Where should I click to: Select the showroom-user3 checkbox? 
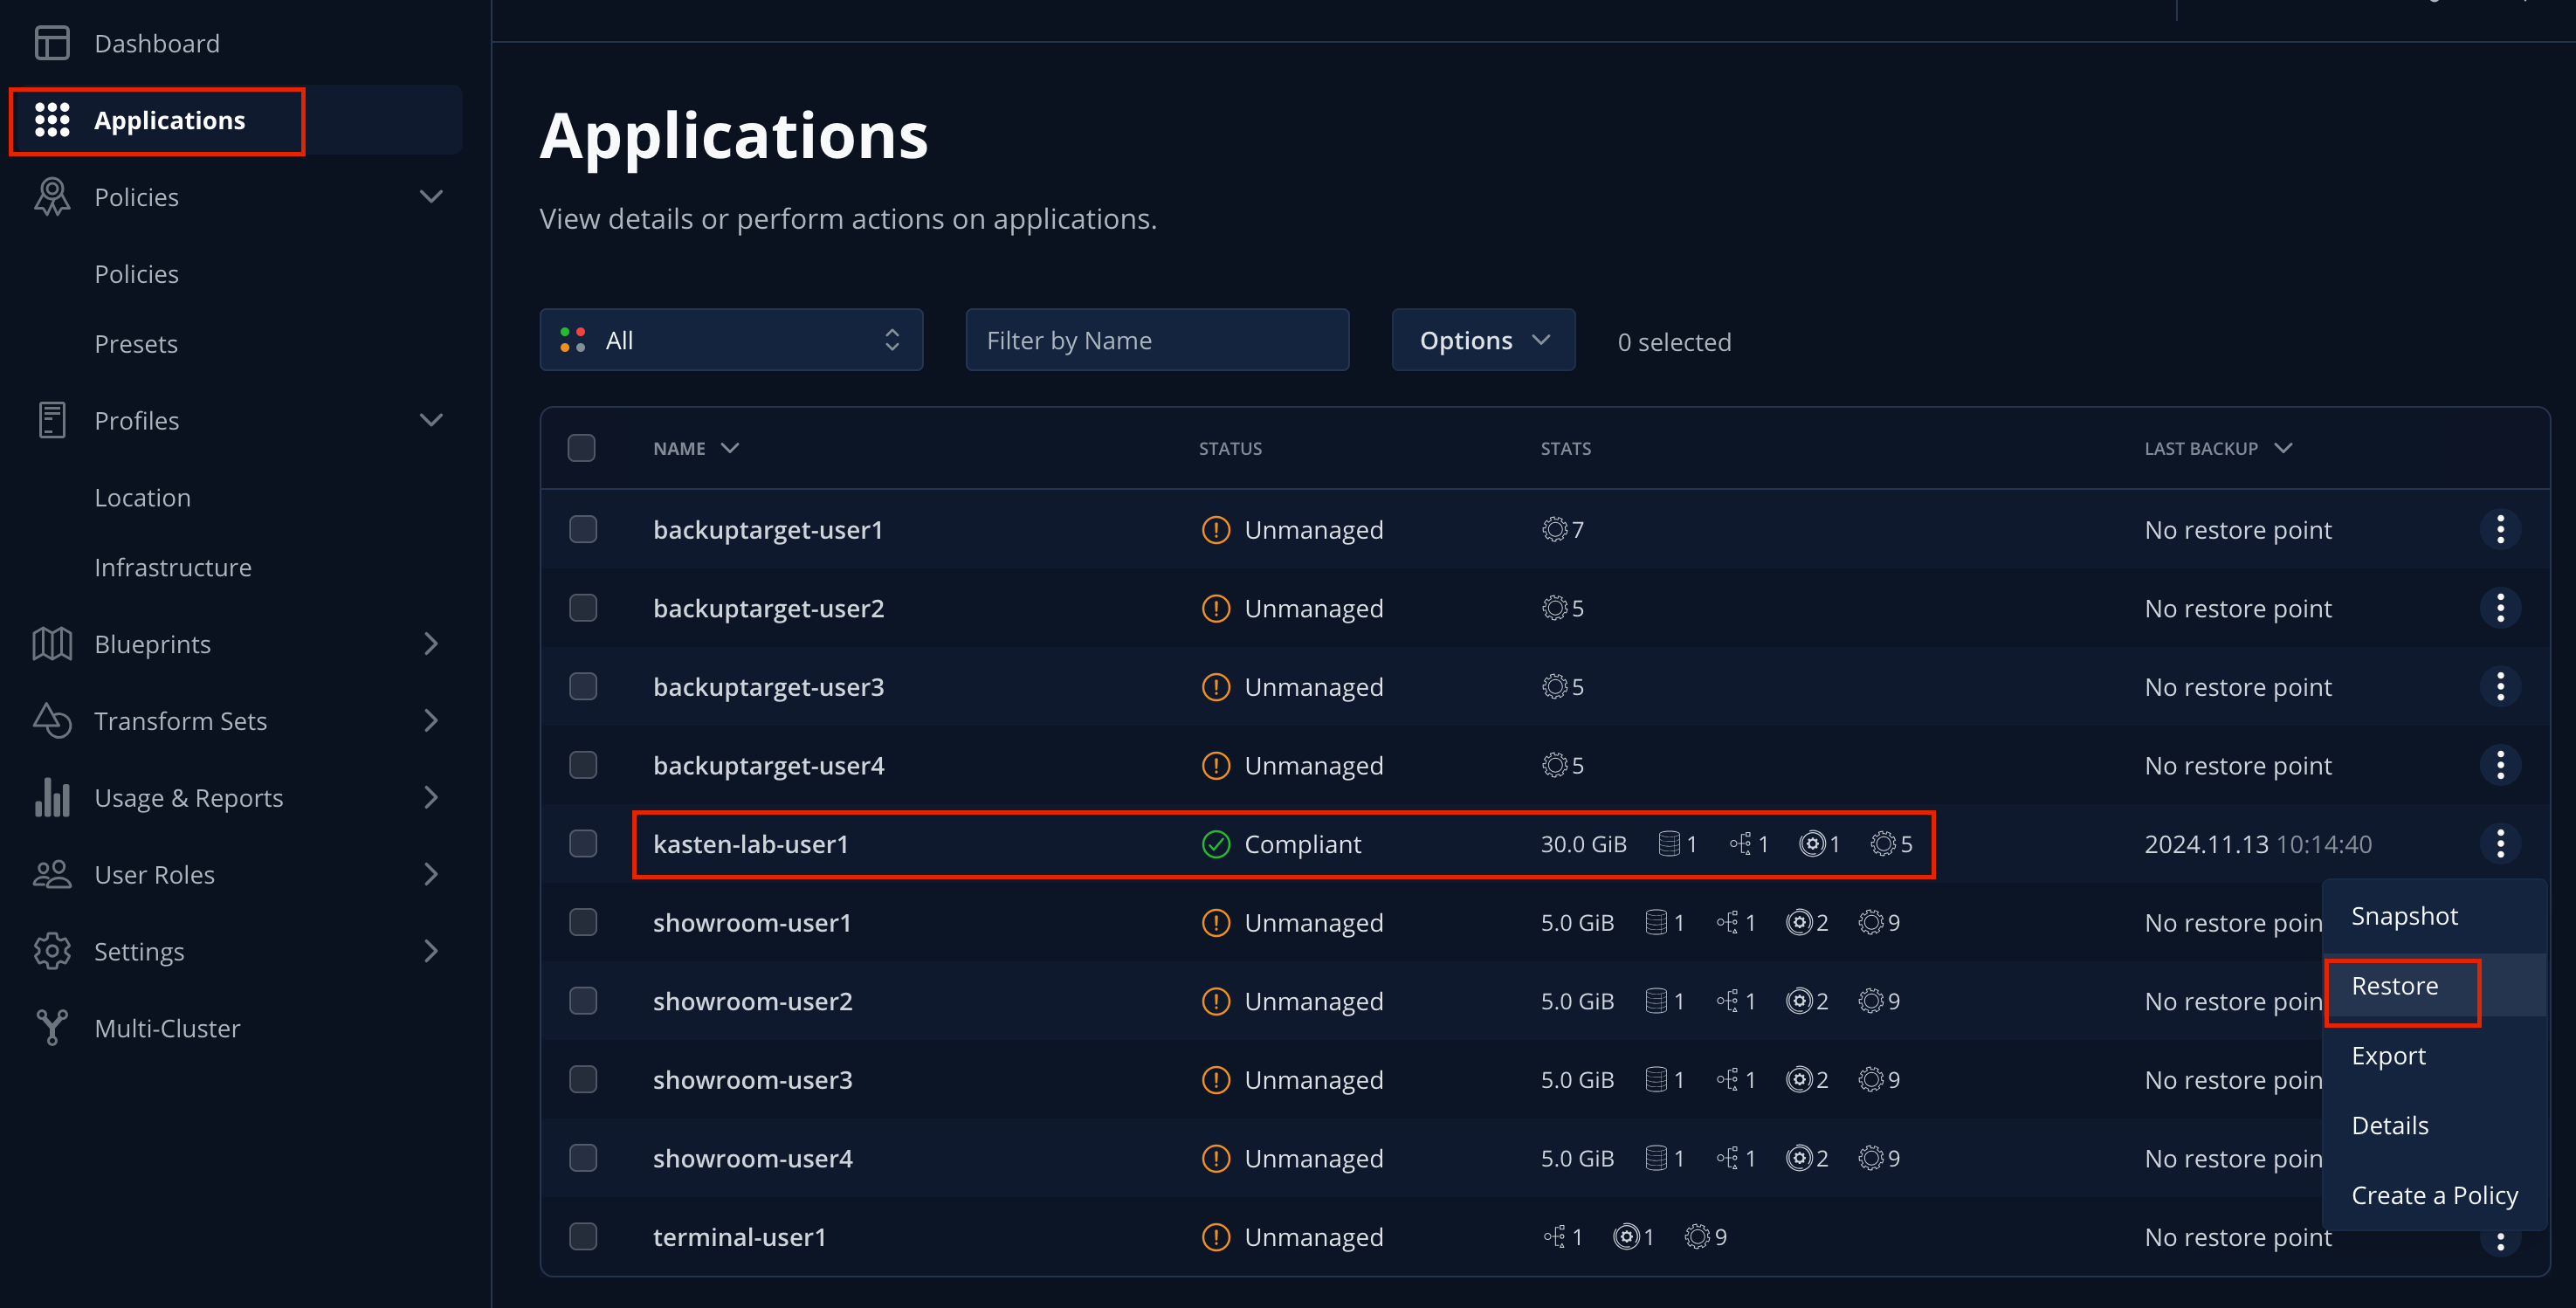583,1079
